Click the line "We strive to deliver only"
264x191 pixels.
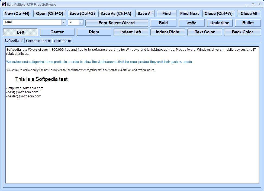81,70
